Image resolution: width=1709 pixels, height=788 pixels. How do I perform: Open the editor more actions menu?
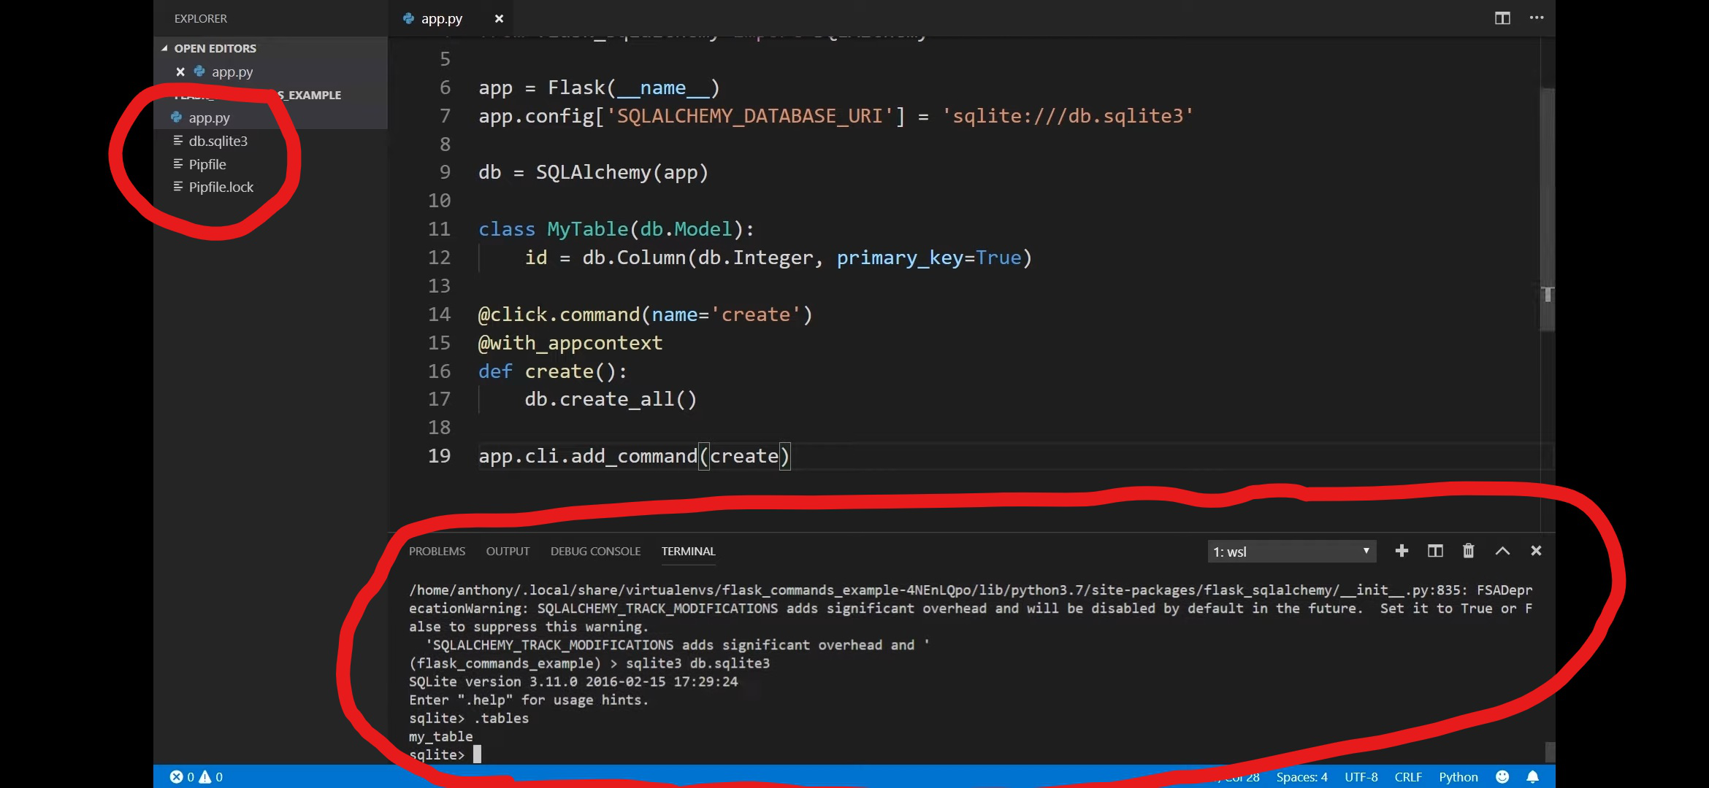pos(1537,18)
